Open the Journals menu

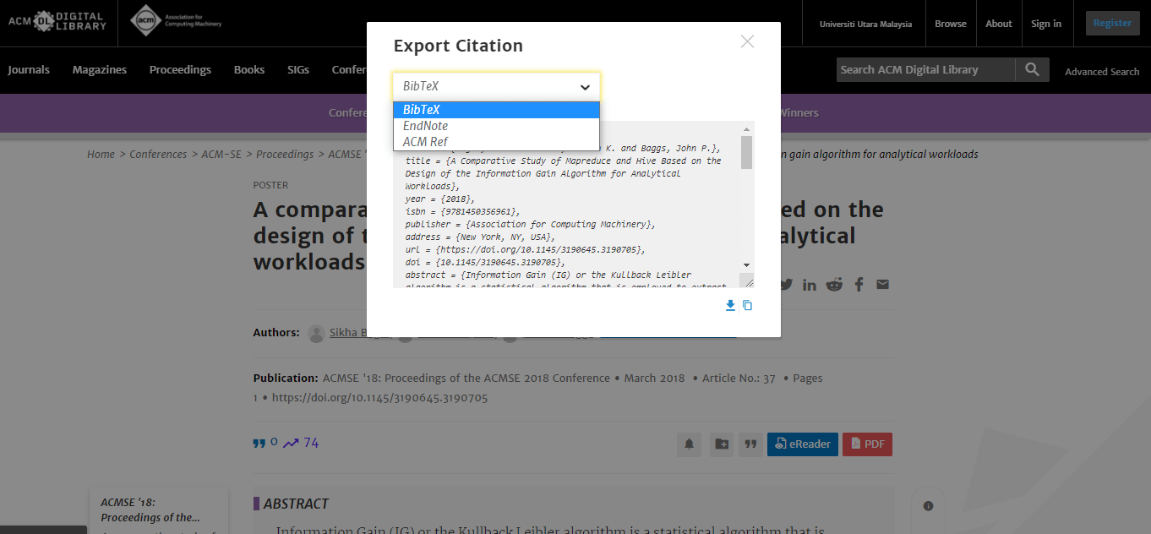29,70
